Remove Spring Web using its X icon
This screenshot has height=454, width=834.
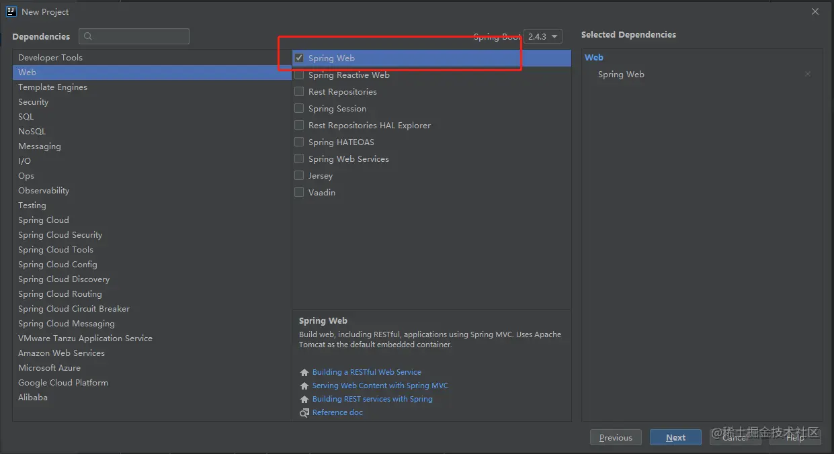pos(808,75)
